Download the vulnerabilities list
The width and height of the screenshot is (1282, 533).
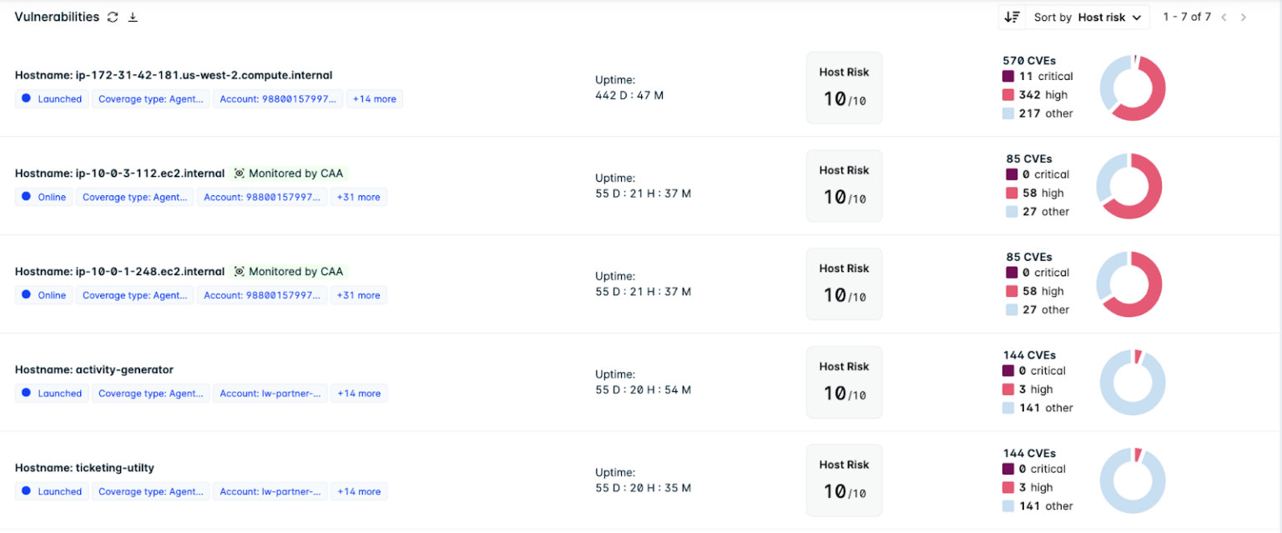(x=133, y=18)
